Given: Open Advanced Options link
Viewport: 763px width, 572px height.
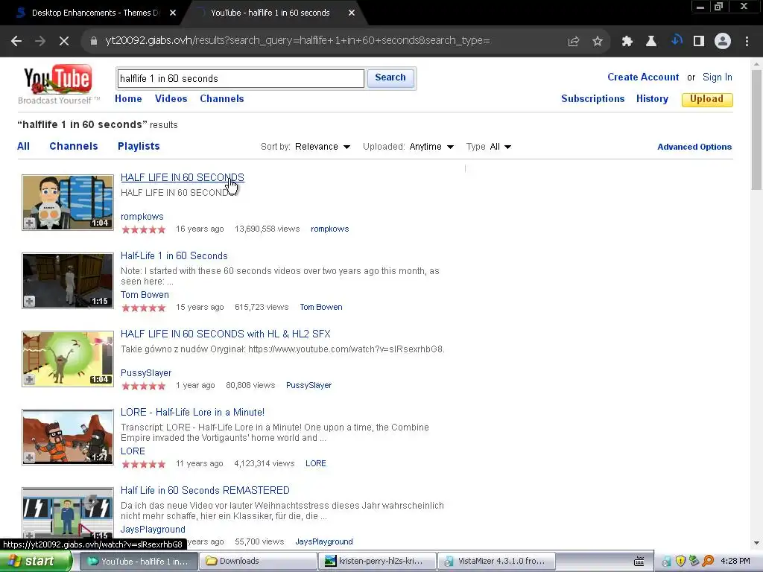Looking at the screenshot, I should [694, 147].
